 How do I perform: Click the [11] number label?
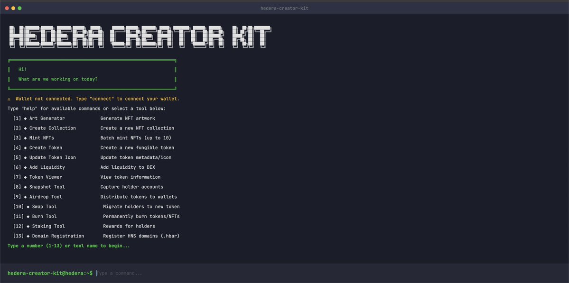[19, 216]
